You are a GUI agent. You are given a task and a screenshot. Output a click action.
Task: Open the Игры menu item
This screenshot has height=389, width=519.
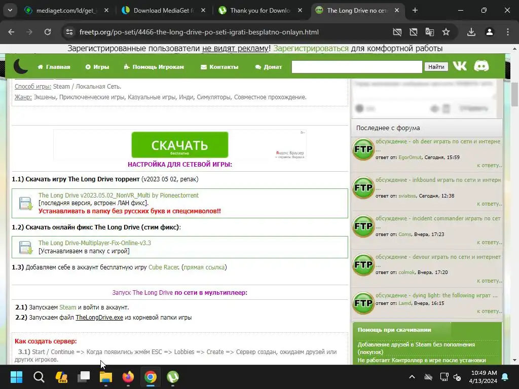click(97, 67)
